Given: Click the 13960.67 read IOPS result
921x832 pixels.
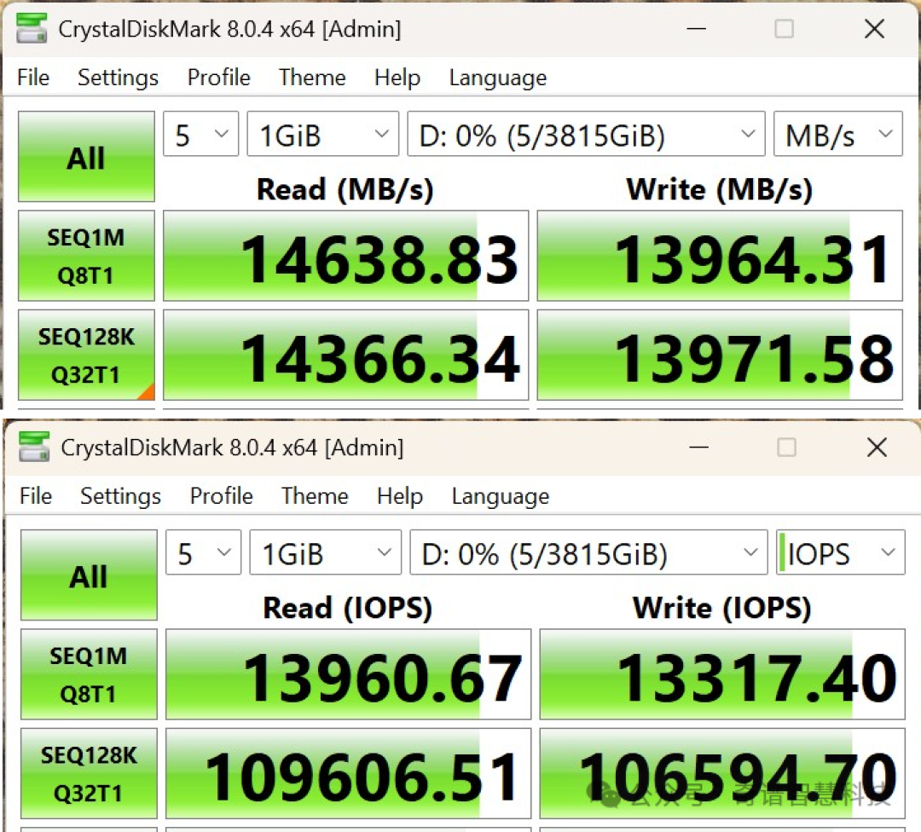Looking at the screenshot, I should (348, 674).
